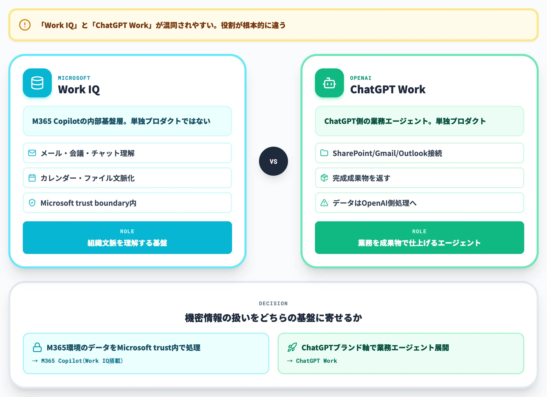Select the ChatGPTブランド軸で業務エージェント展開 card
The width and height of the screenshot is (547, 397).
coord(401,353)
